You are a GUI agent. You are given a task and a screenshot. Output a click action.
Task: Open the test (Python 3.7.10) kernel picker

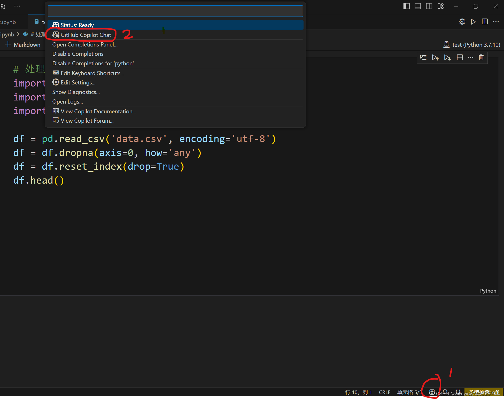click(x=472, y=45)
